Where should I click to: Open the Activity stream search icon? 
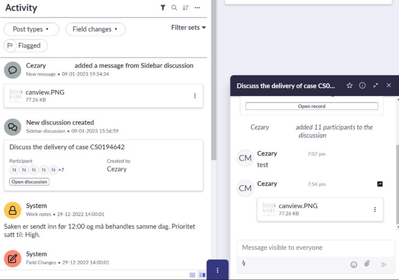174,8
